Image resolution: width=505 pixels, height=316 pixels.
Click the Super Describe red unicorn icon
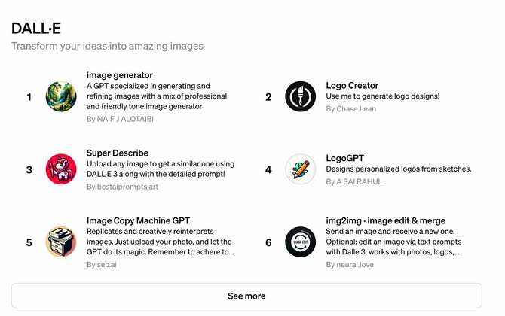tap(61, 169)
